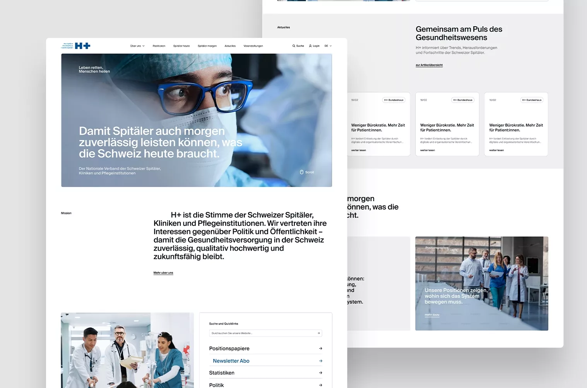
Task: Open the Positionspapiere image card on back page
Action: [x=482, y=284]
